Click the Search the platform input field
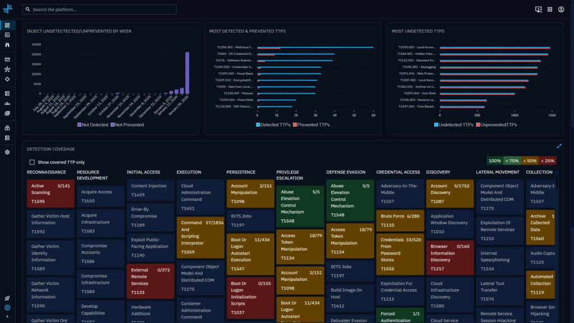574x323 pixels. coord(99,10)
